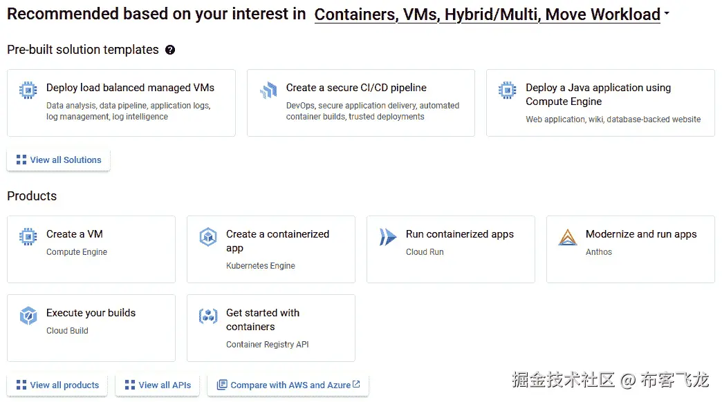The height and width of the screenshot is (402, 722).
Task: Click the Cloud Run icon
Action: point(387,236)
